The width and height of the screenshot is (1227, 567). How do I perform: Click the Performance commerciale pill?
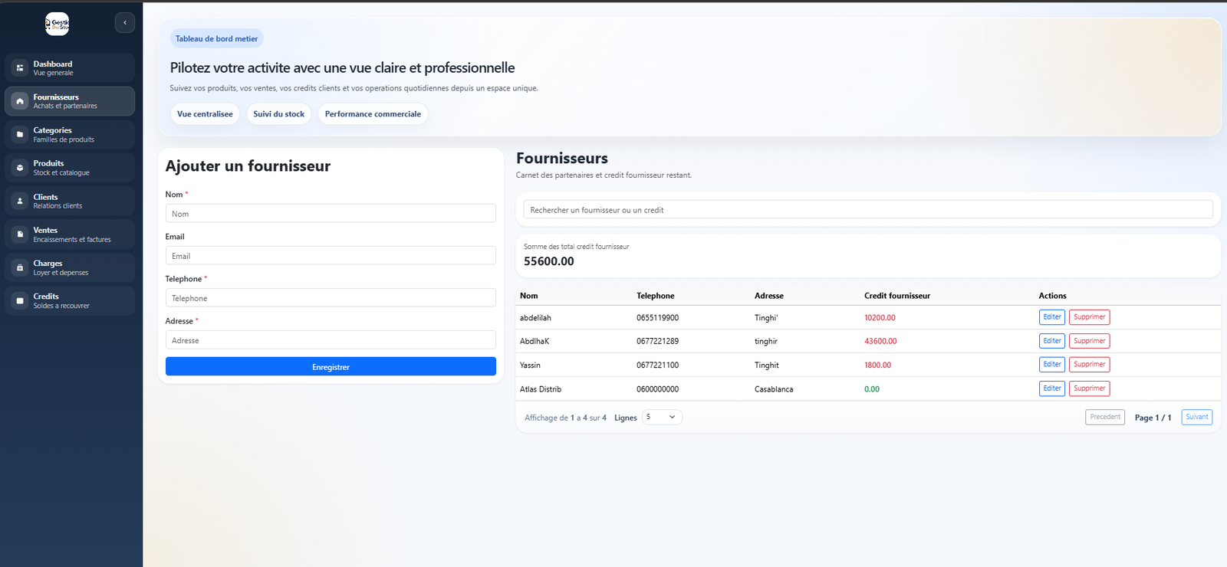(x=373, y=114)
